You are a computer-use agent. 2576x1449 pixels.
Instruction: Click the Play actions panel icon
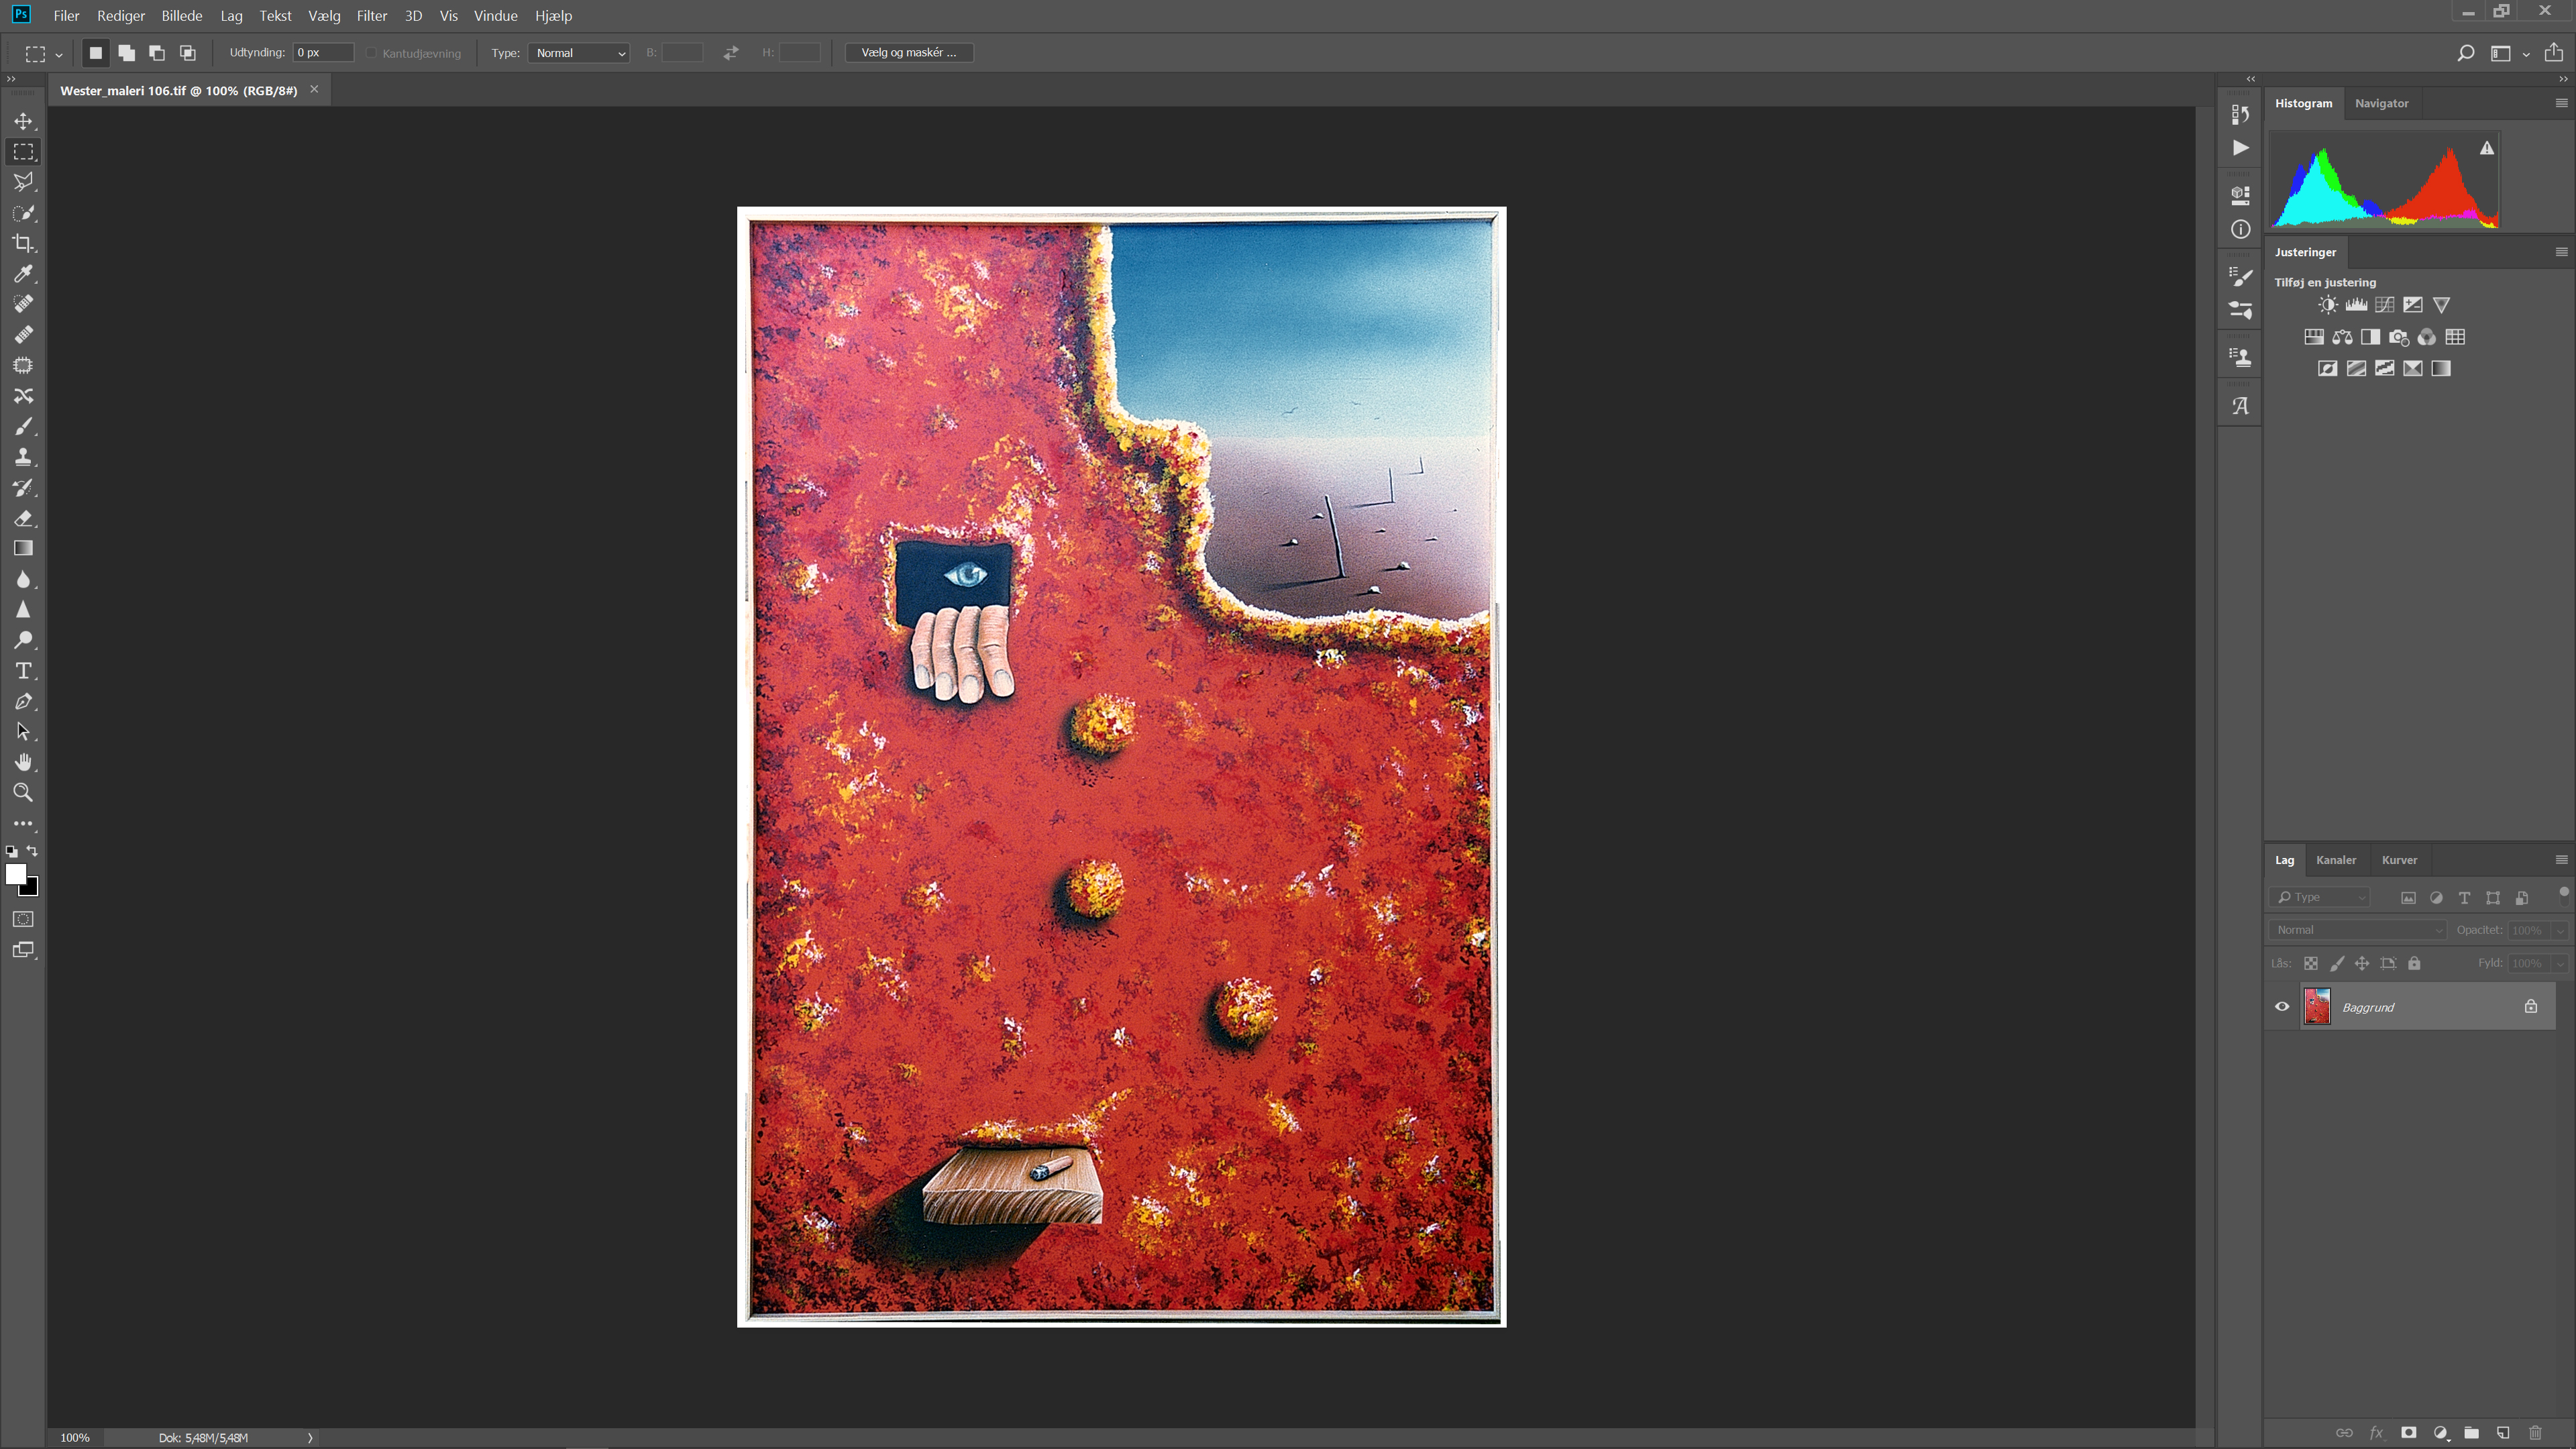[x=2241, y=148]
